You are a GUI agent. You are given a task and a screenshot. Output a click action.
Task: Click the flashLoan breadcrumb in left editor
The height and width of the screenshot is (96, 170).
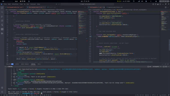tap(60, 10)
